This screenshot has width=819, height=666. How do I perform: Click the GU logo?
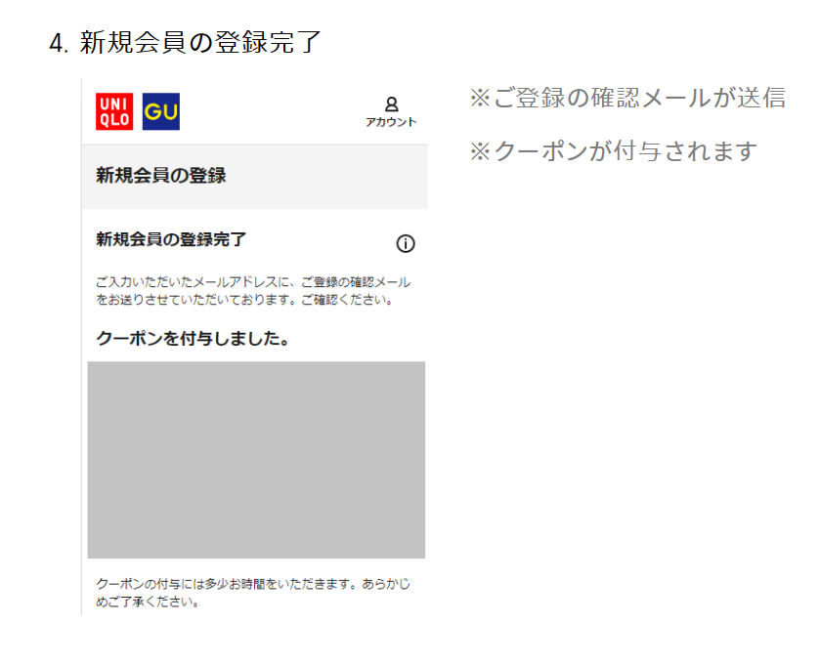(x=161, y=111)
